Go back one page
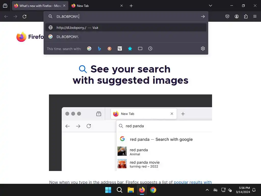The height and width of the screenshot is (196, 261). point(6,17)
